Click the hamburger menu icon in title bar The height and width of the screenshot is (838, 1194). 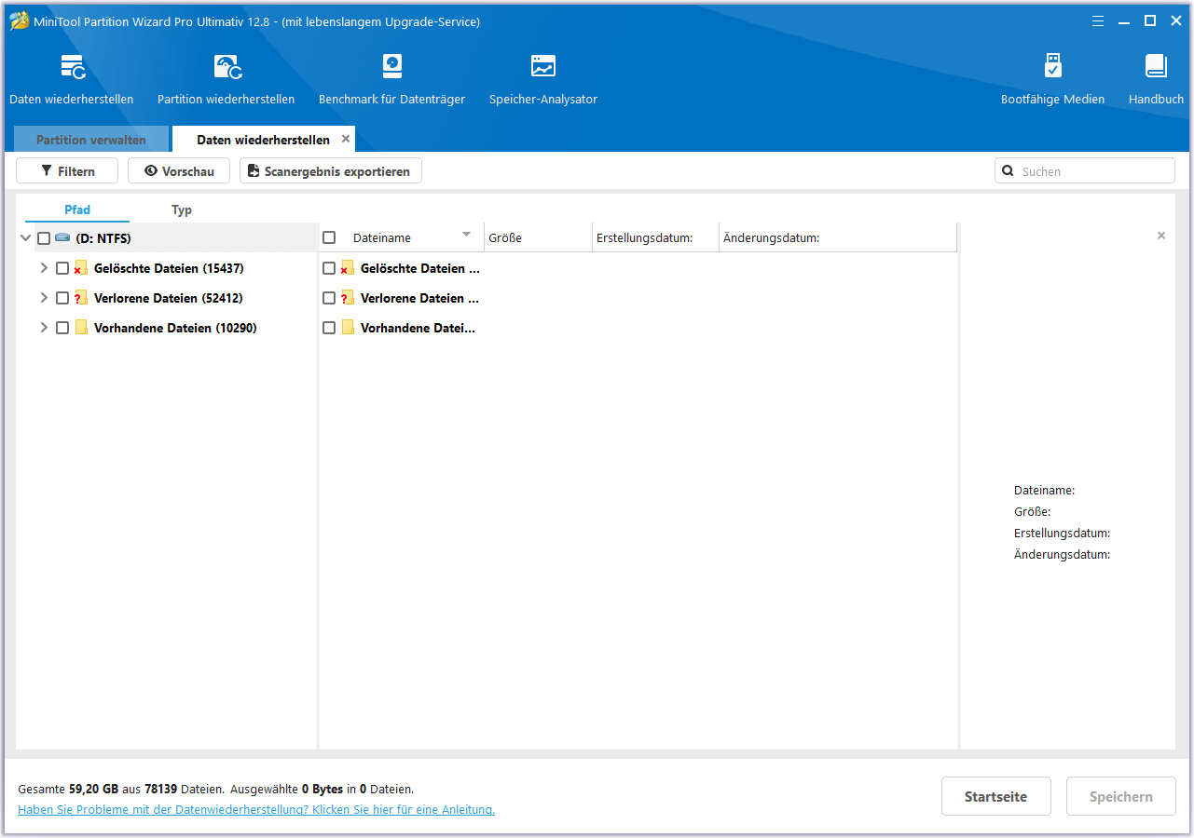click(1098, 20)
